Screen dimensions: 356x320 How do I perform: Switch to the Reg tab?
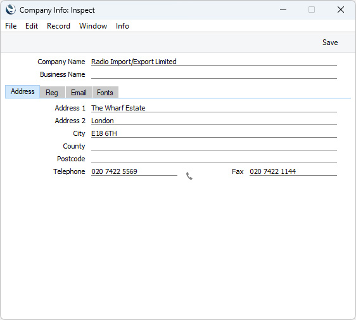click(x=52, y=93)
